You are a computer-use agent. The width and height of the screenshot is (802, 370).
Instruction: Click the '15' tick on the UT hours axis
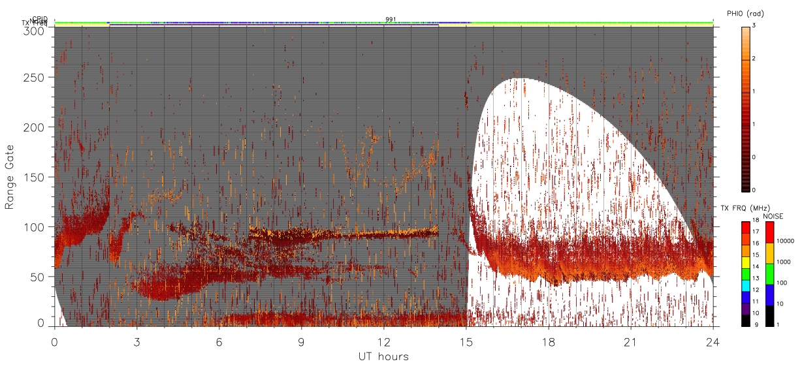point(466,342)
